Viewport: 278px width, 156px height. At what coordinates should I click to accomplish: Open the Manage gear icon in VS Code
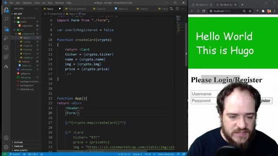(x=6, y=147)
